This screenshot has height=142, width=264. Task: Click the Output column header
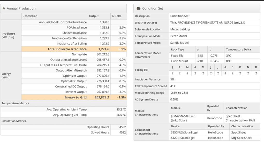coord(94,16)
